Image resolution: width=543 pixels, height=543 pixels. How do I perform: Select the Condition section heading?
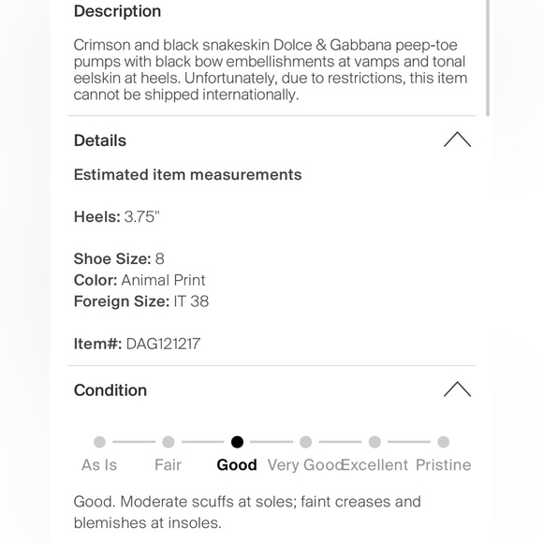[110, 390]
